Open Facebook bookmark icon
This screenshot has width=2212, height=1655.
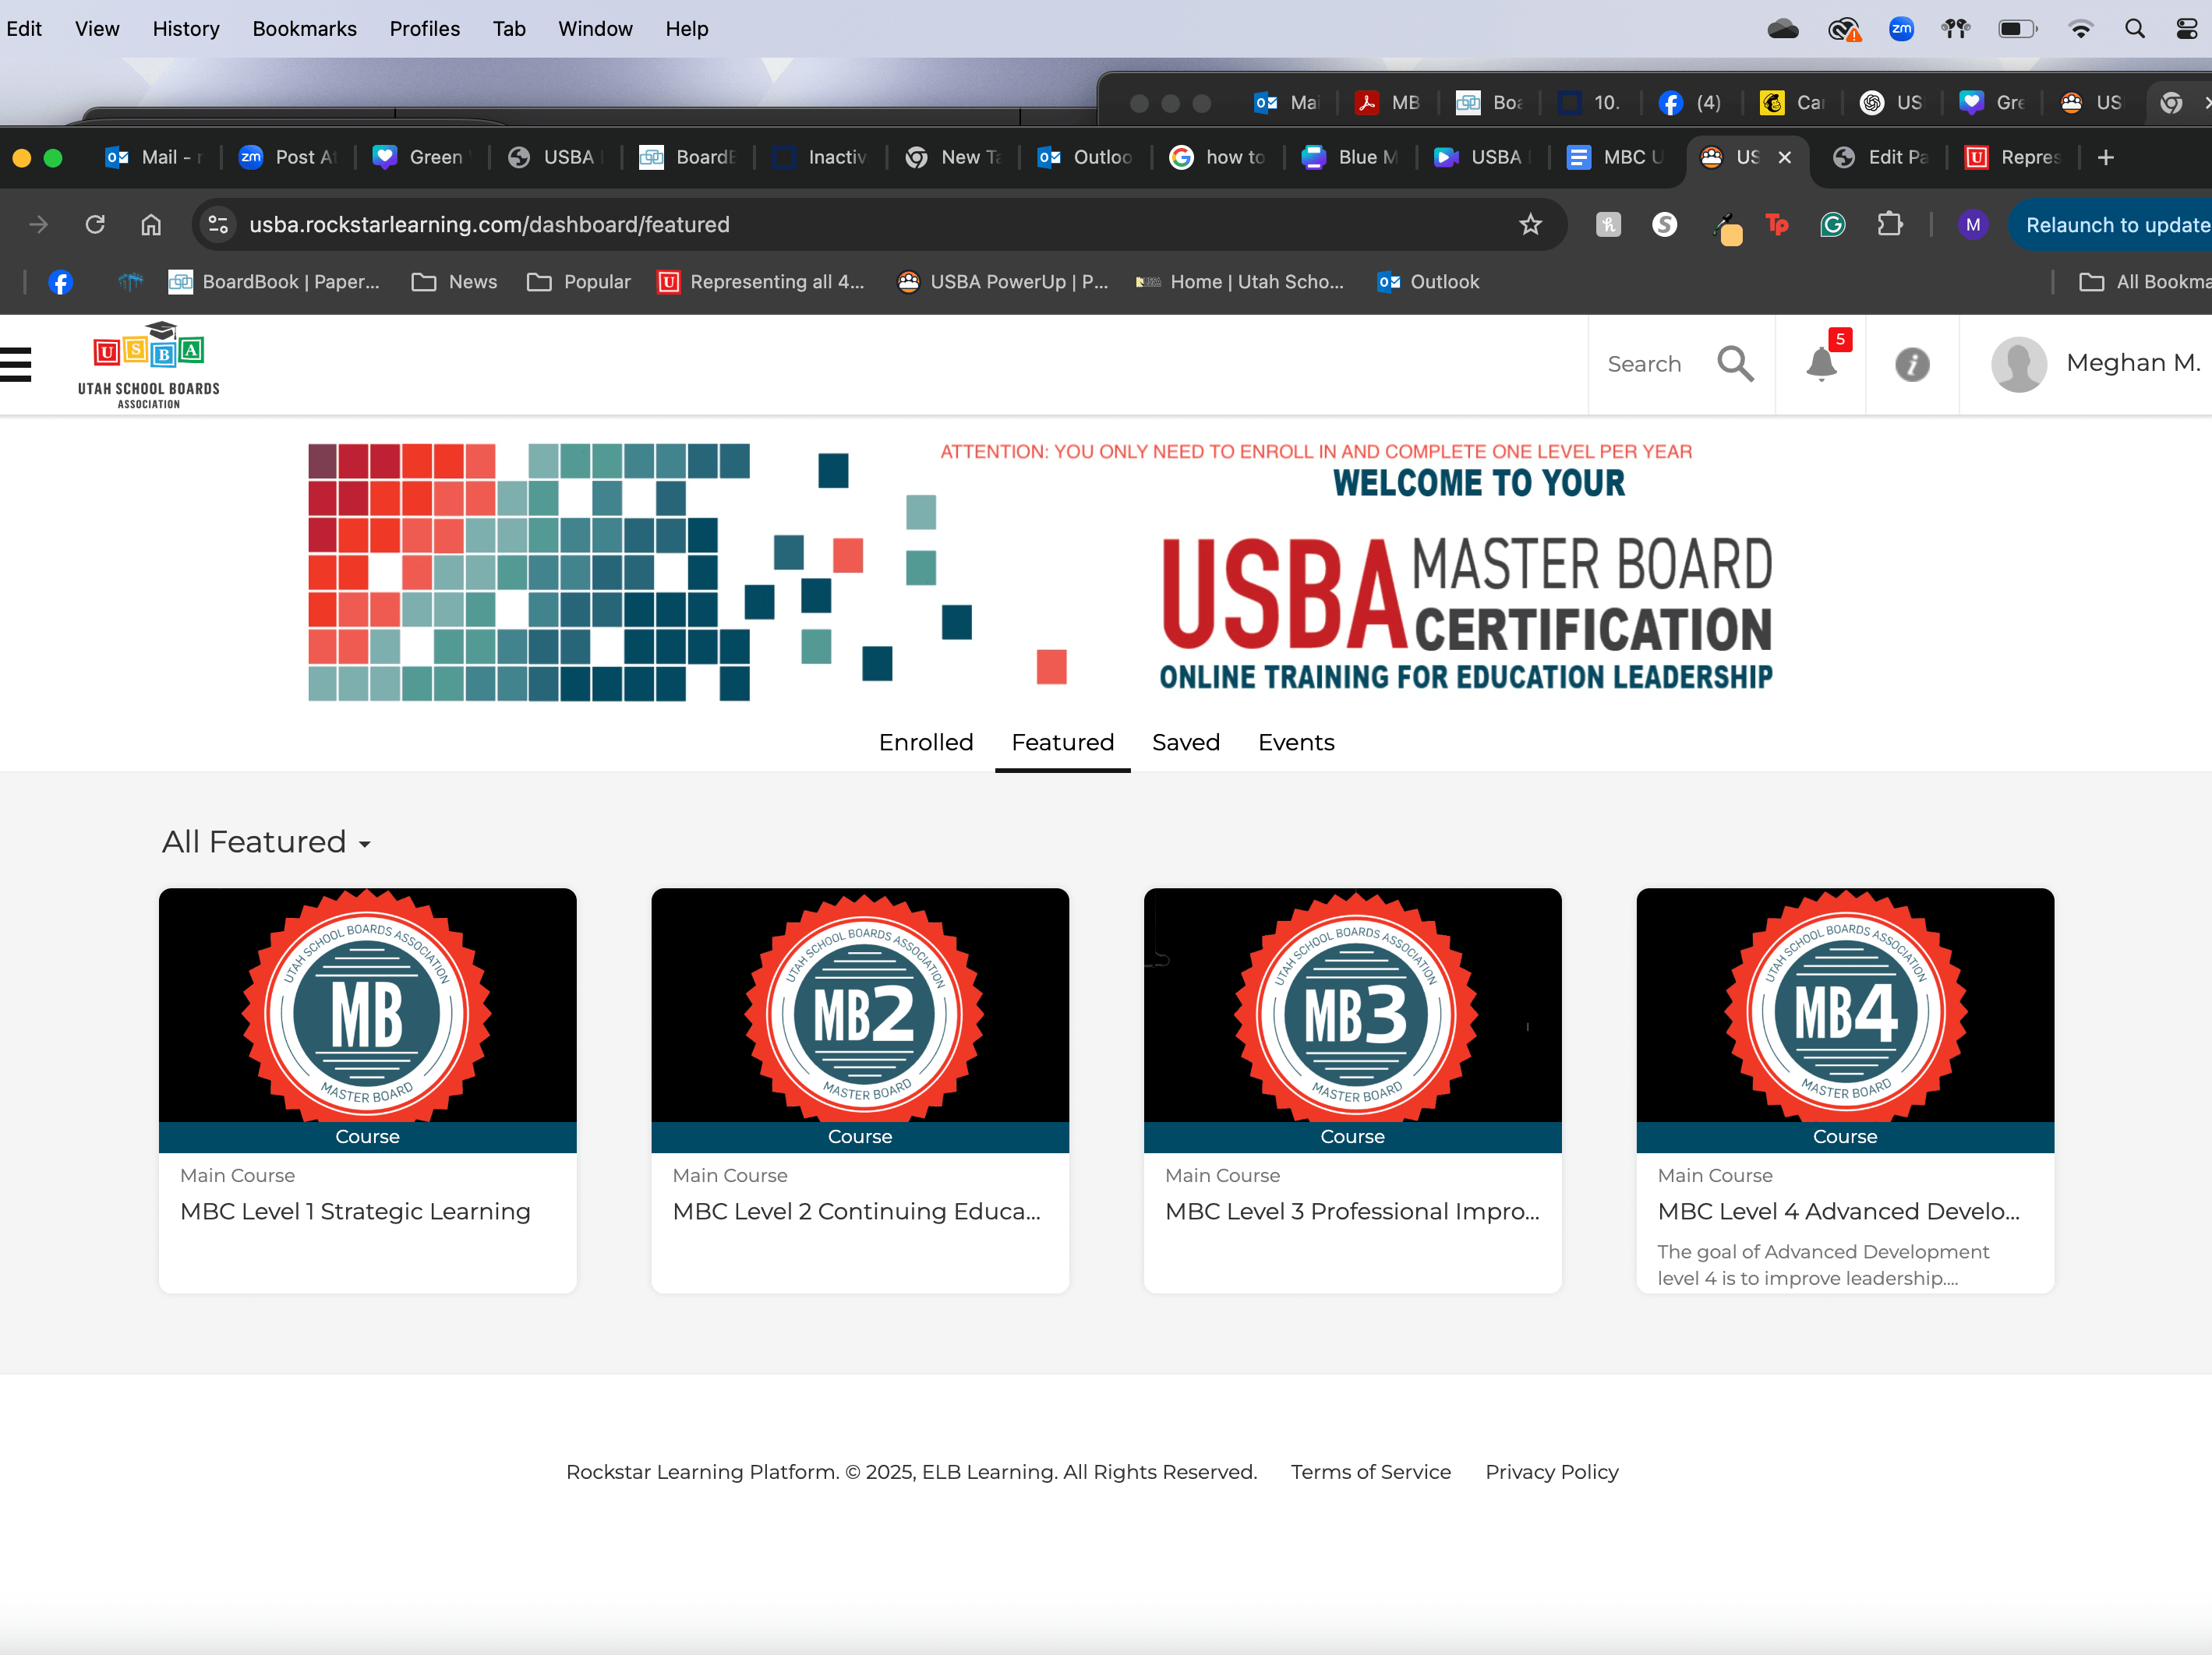(60, 282)
